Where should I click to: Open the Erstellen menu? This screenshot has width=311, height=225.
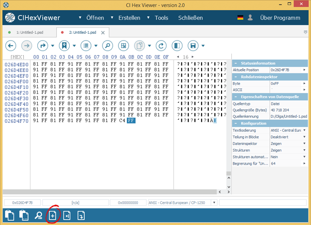129,18
